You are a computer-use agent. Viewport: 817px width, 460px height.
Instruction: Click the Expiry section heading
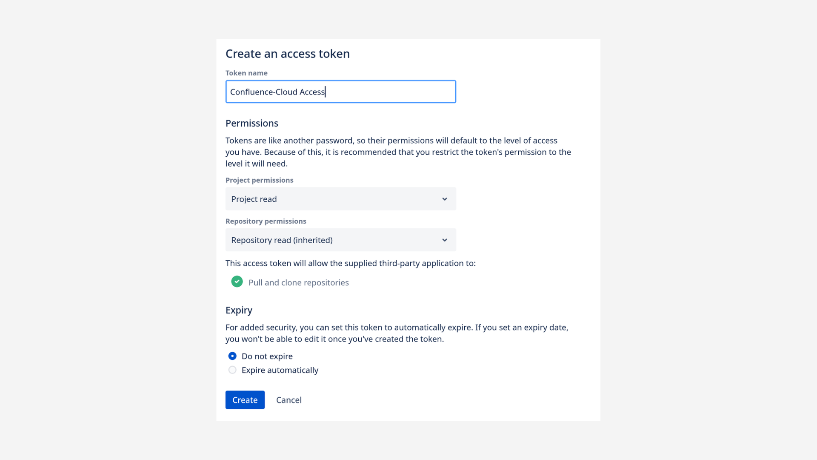pos(239,310)
